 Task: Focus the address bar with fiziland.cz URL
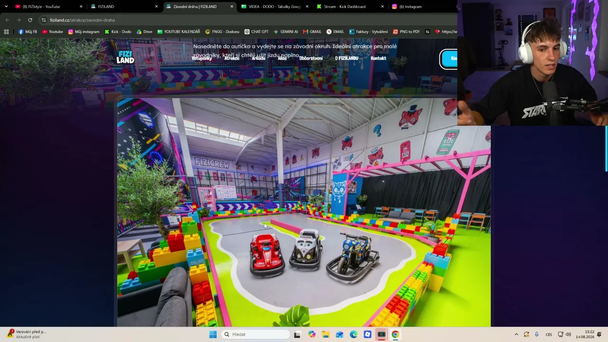tap(247, 20)
